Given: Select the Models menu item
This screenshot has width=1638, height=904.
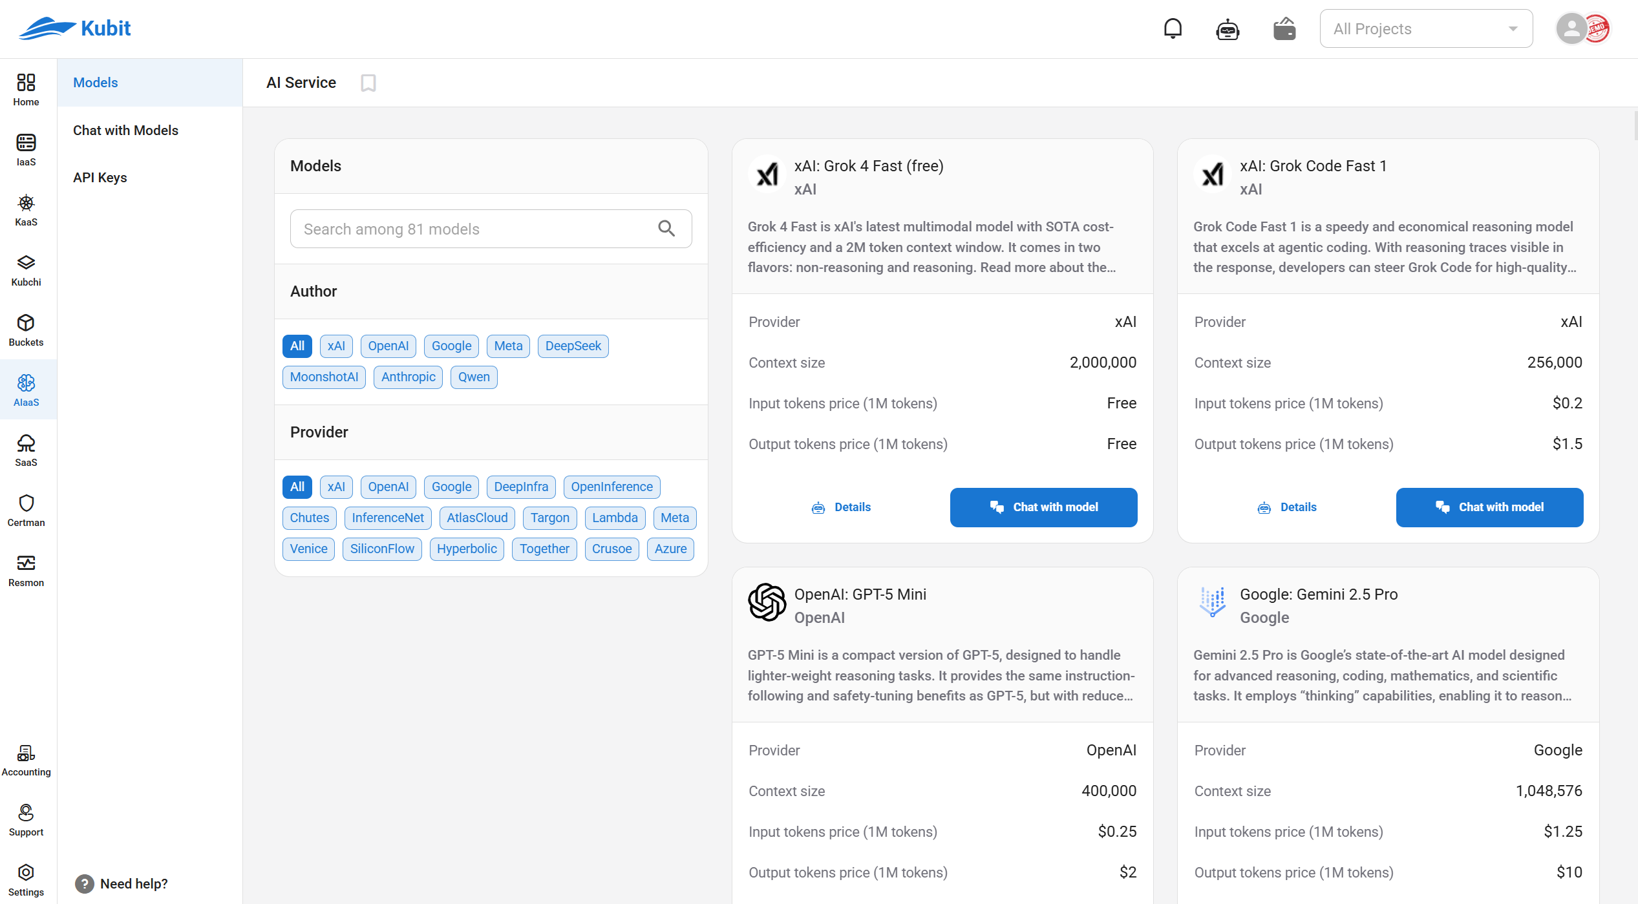Looking at the screenshot, I should [150, 83].
